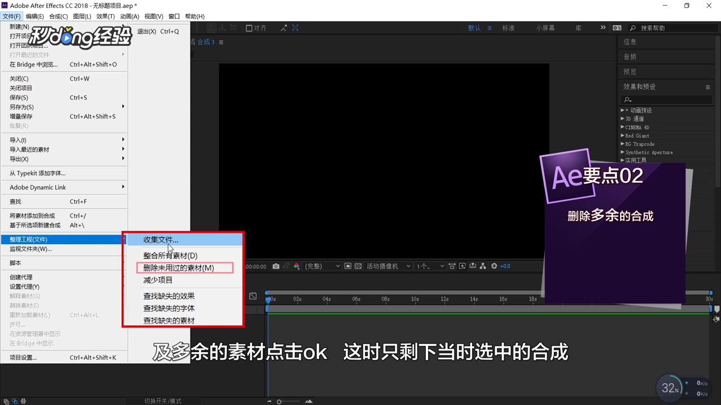
Task: Open the show channel RGB color icon
Action: click(296, 266)
